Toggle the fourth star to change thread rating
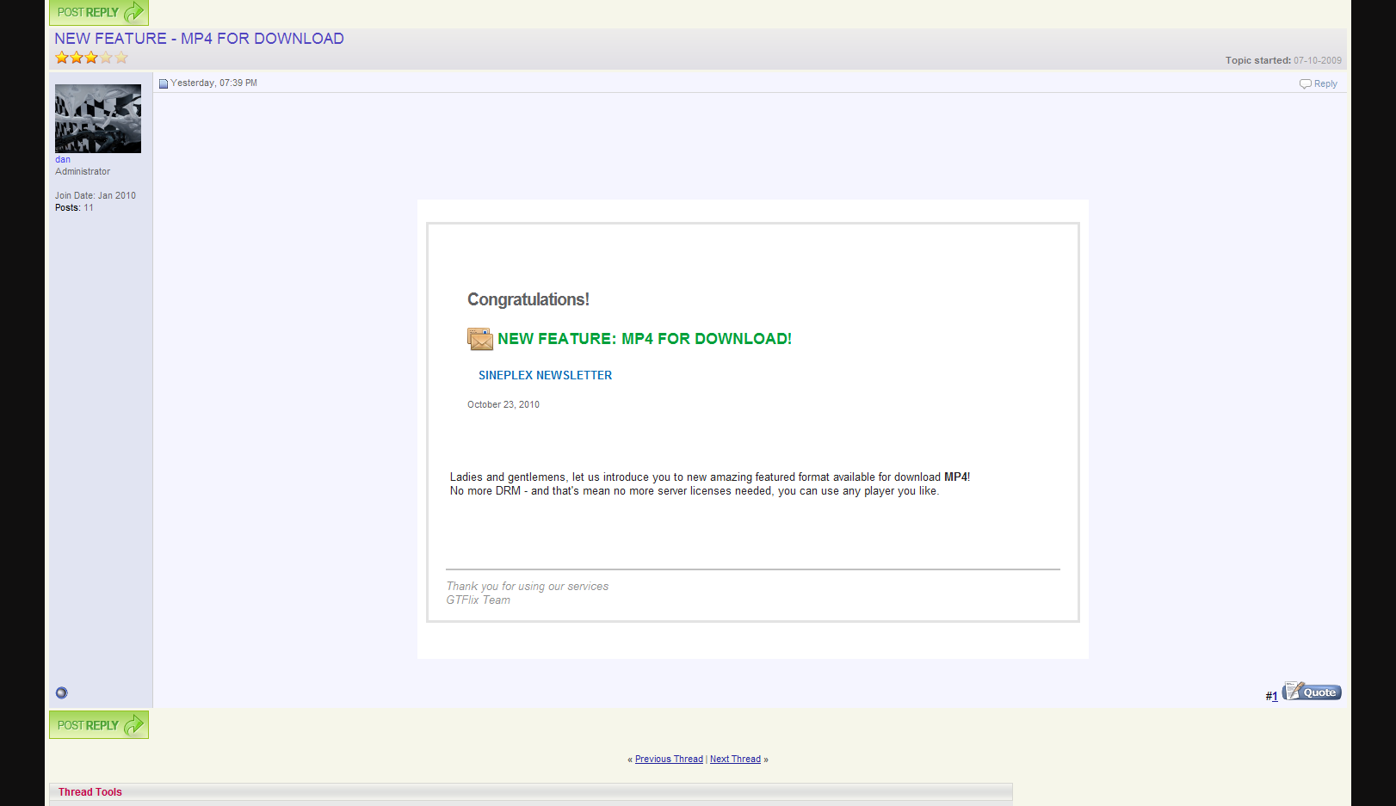Viewport: 1396px width, 806px height. click(106, 58)
